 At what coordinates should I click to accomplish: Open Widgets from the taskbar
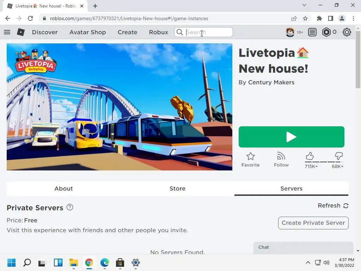coord(58,263)
